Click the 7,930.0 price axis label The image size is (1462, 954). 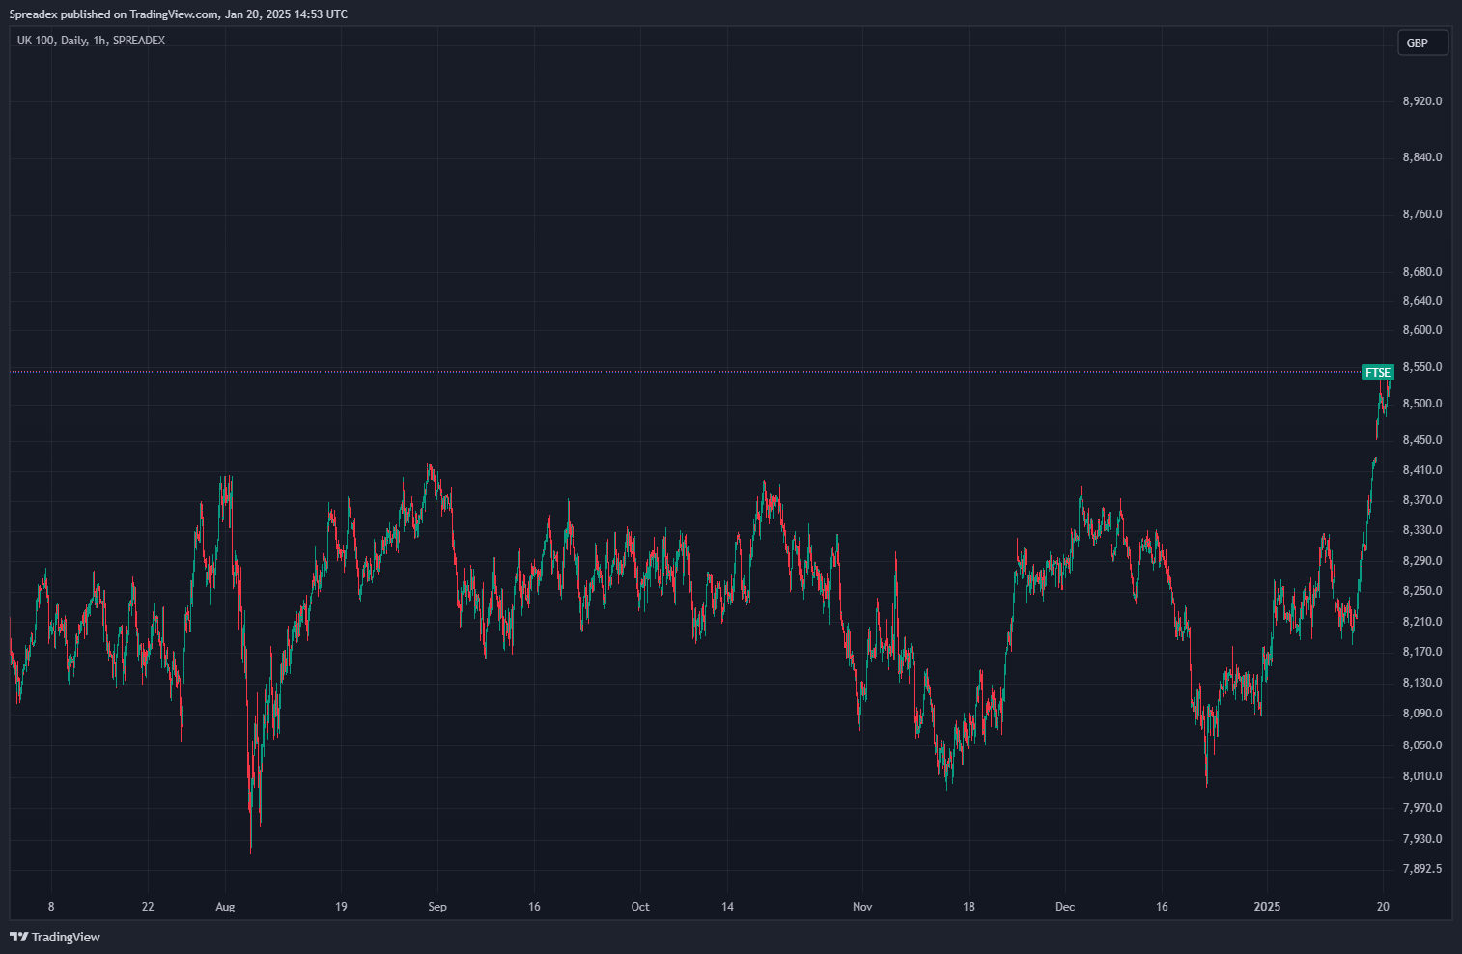1422,839
